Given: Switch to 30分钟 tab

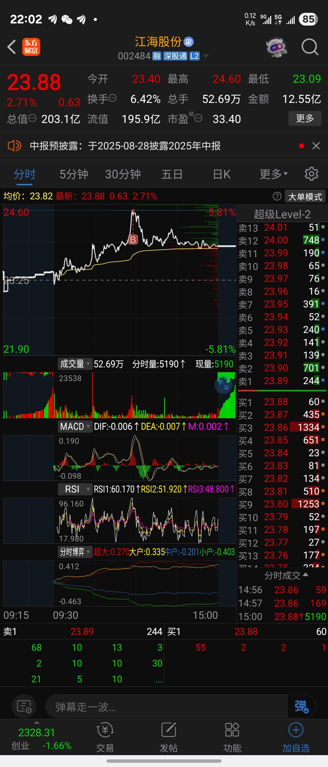Looking at the screenshot, I should (123, 174).
